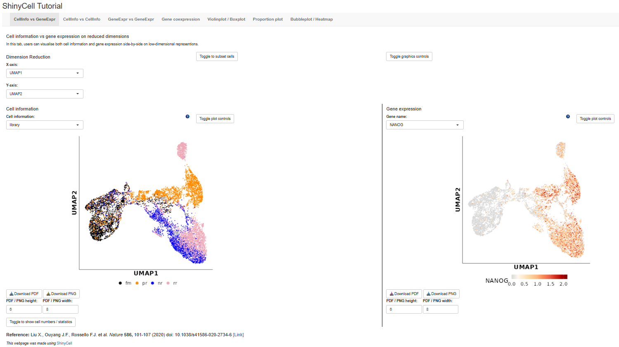This screenshot has width=619, height=347.
Task: Expand the Cell information library dropdown
Action: 45,125
